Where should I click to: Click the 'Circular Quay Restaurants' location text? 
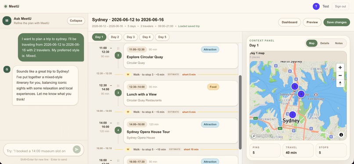click(144, 100)
